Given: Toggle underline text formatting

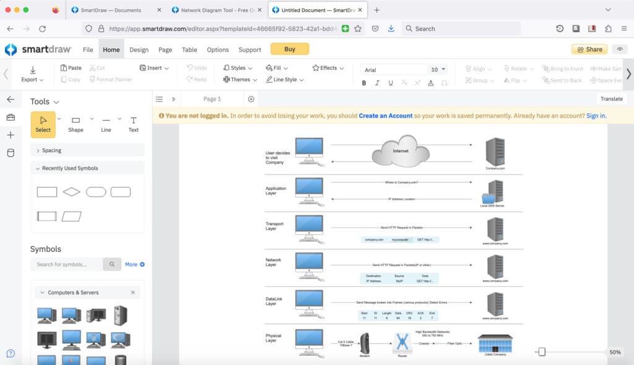Looking at the screenshot, I should coord(391,83).
